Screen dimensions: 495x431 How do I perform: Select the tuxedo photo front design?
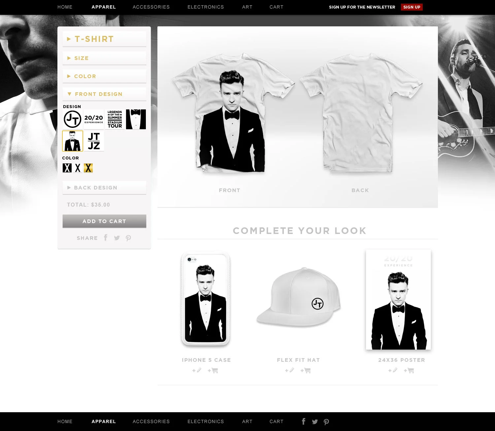[72, 141]
